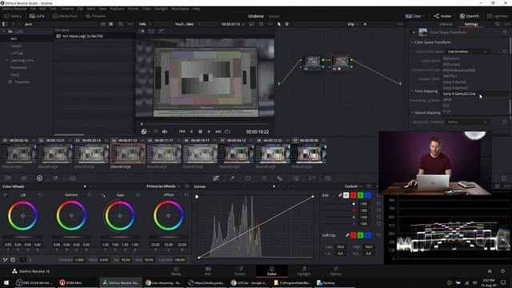
Task: Pick black point next to Lift
Action: pos(6,195)
